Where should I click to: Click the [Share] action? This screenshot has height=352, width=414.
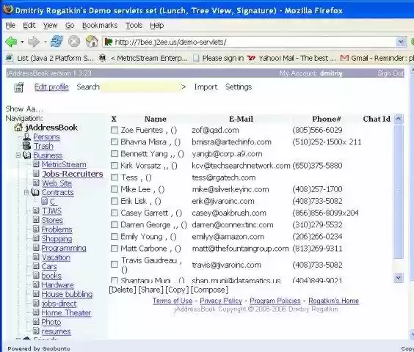coord(150,290)
